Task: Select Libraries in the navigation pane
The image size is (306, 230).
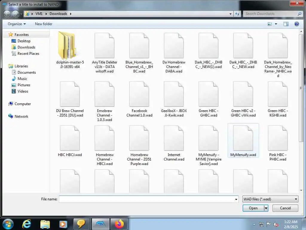Action: (x=21, y=66)
